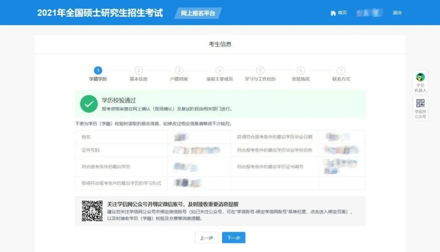The height and width of the screenshot is (252, 440).
Task: Go to step 6 奖惩情况
Action: pyautogui.click(x=301, y=70)
